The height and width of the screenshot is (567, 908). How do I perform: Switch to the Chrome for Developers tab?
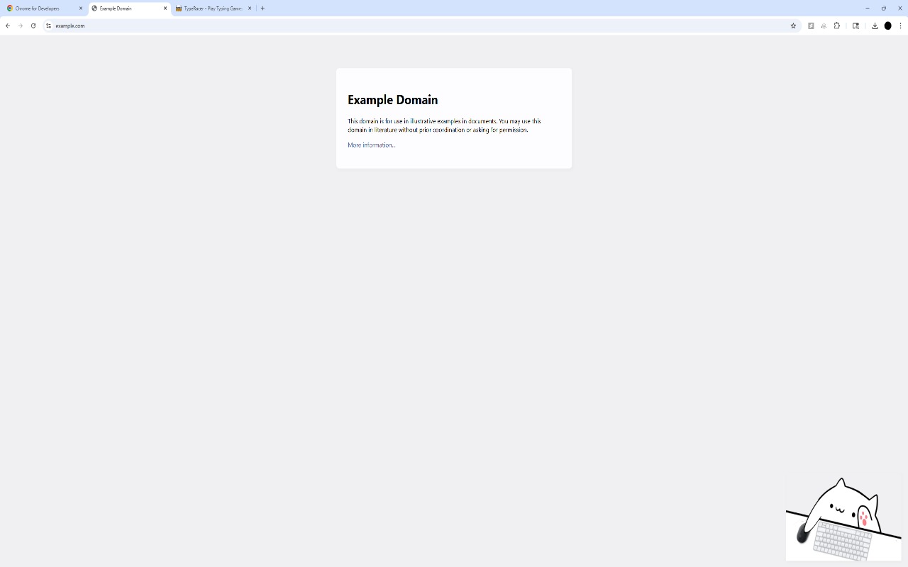44,9
